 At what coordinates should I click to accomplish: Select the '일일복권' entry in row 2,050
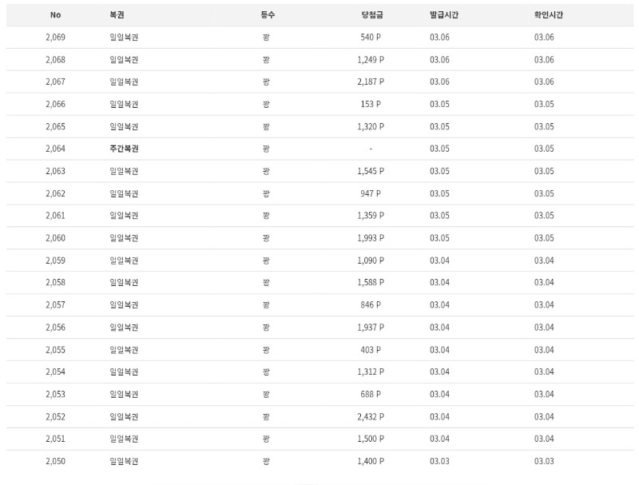tap(124, 461)
